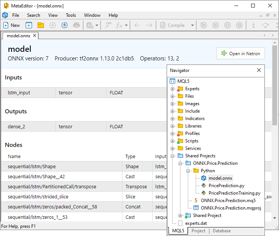The image size is (279, 236).
Task: Click the pause debugging icon
Action: point(227,25)
